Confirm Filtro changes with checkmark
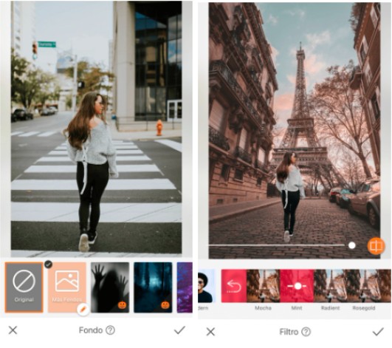Screen dimensions: 392x348 (378, 332)
